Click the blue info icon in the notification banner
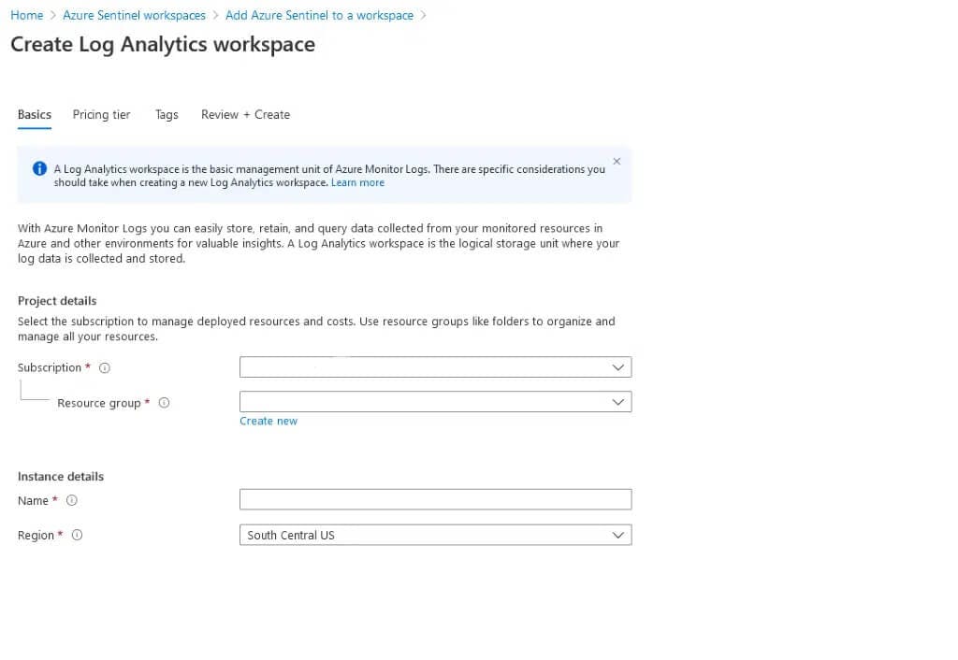Viewport: 958px width, 660px height. (38, 168)
